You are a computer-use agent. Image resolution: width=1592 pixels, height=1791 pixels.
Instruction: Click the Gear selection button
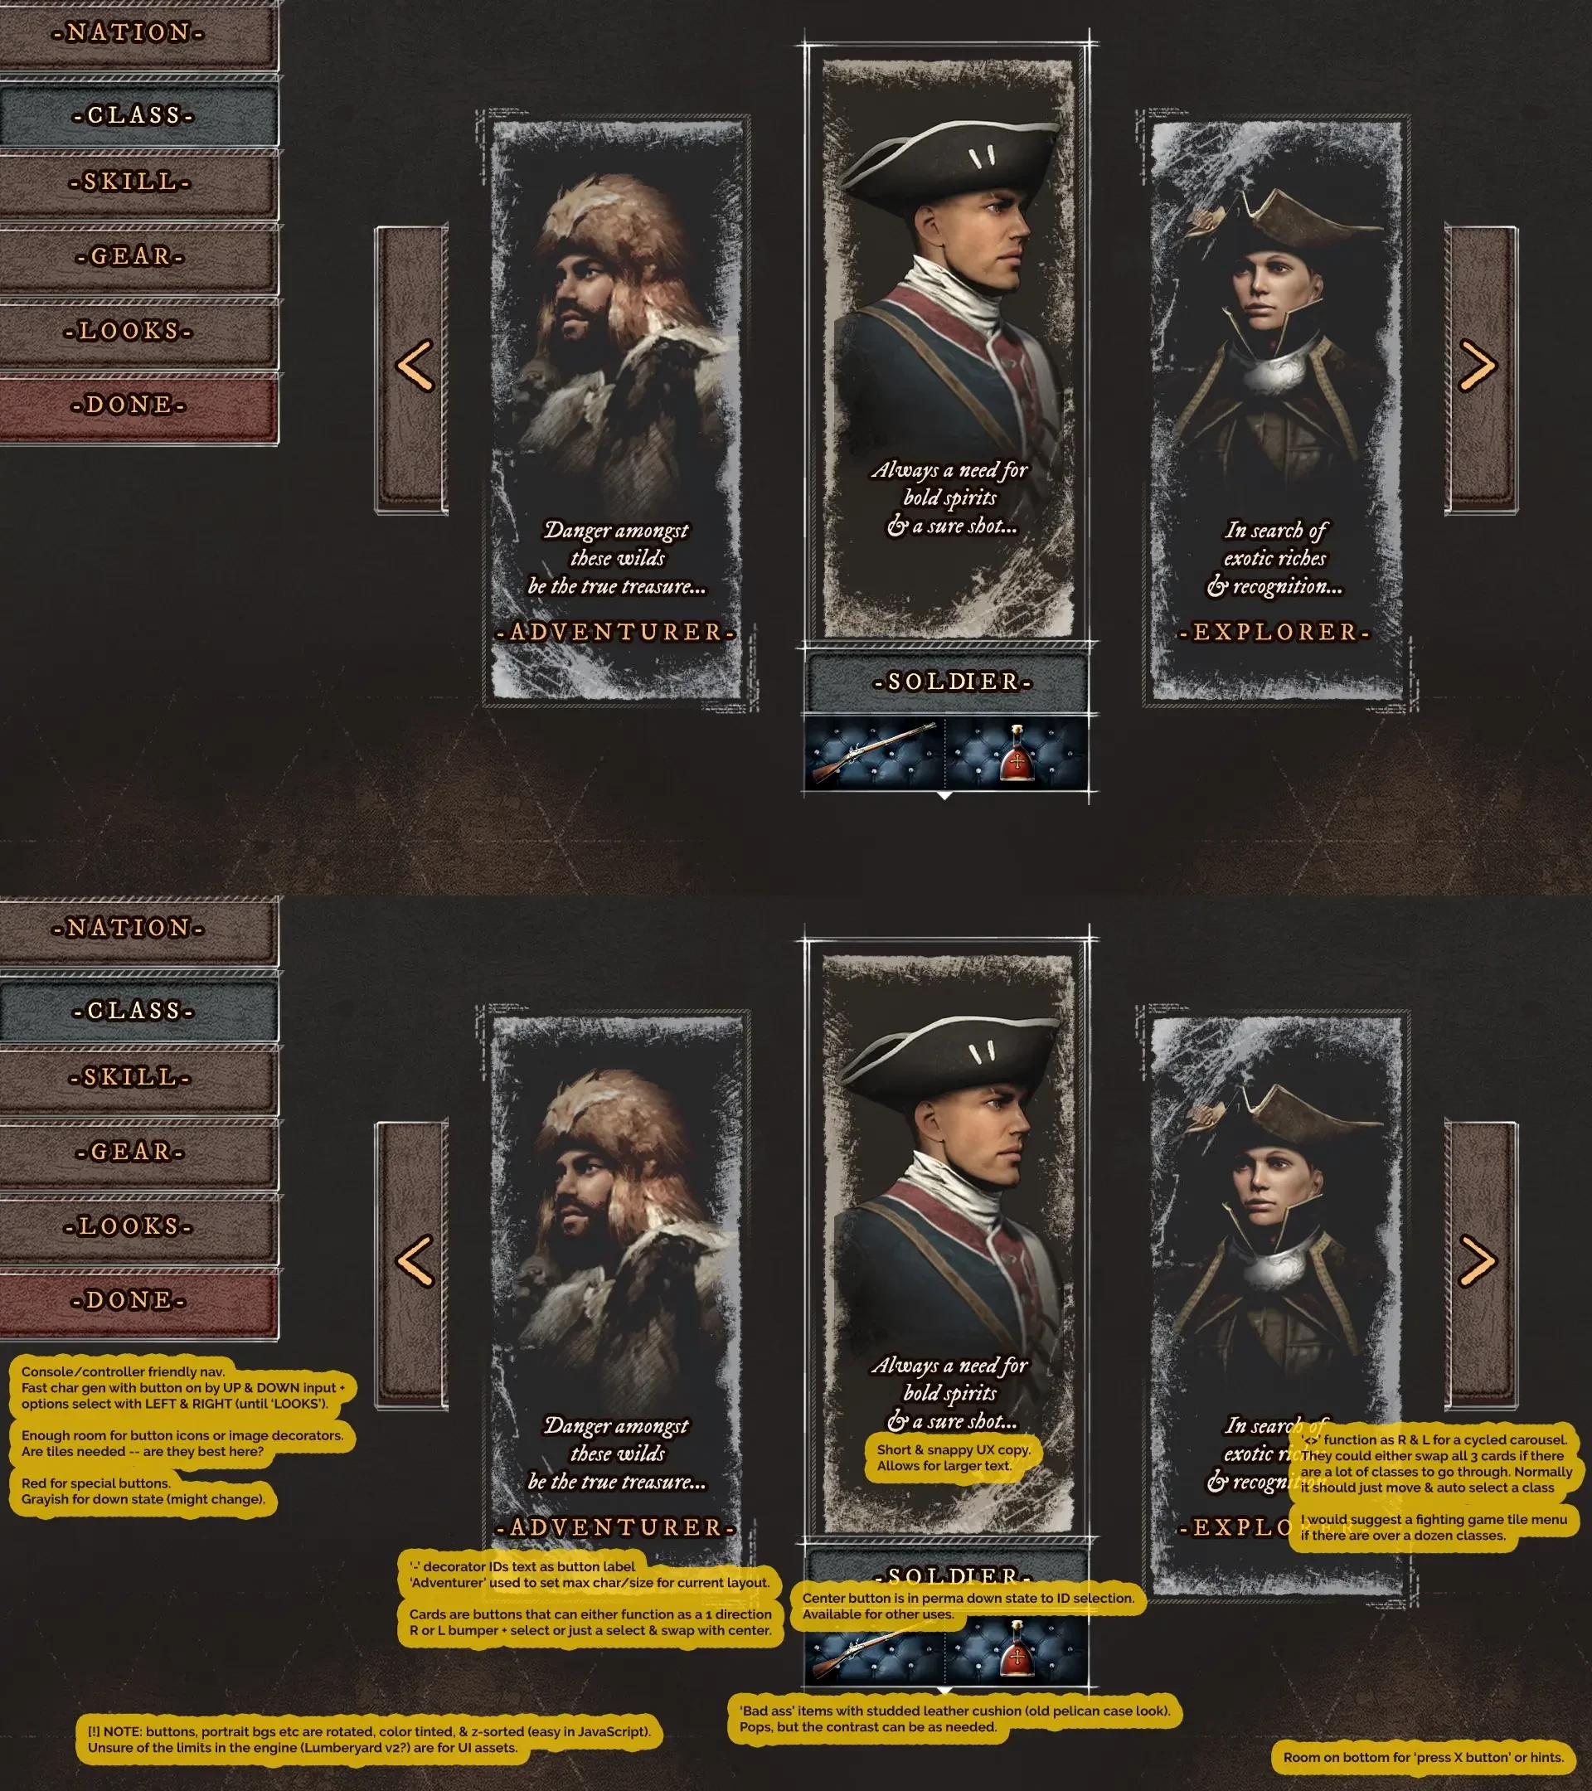(128, 256)
